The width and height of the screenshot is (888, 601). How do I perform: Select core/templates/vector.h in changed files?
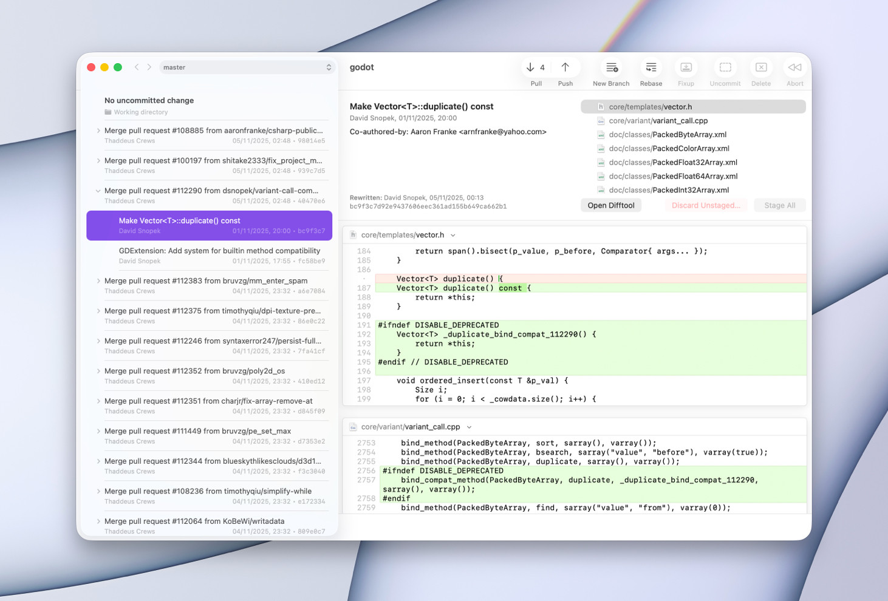(x=693, y=107)
